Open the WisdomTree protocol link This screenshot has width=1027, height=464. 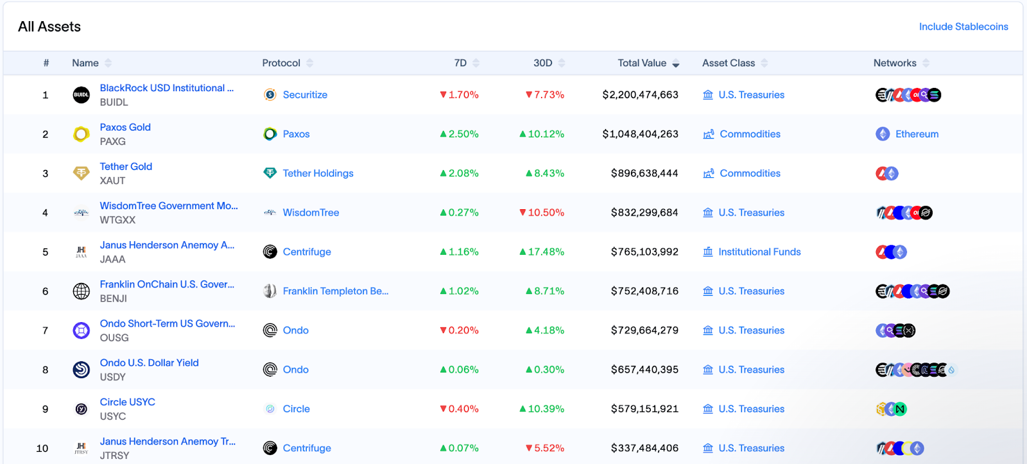311,212
